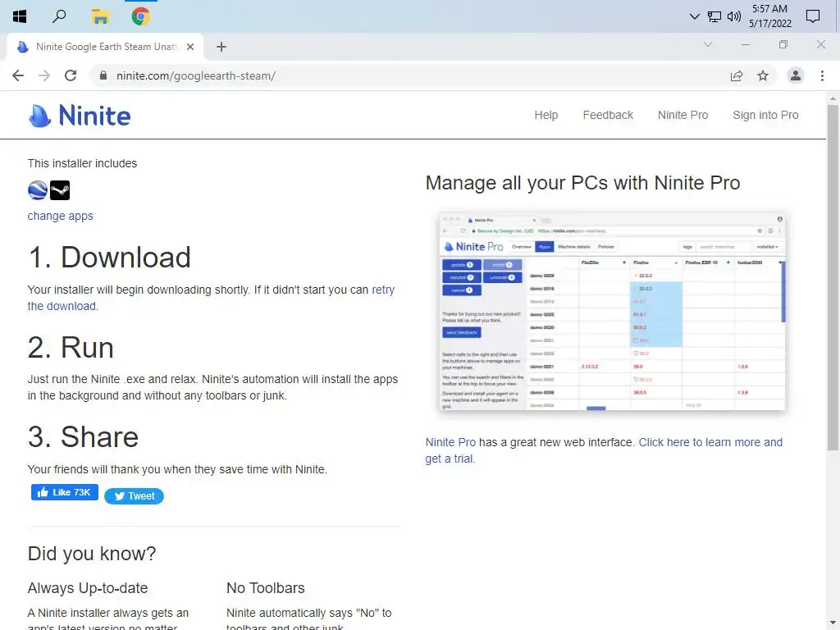Select the '2. Run' heading

[71, 348]
